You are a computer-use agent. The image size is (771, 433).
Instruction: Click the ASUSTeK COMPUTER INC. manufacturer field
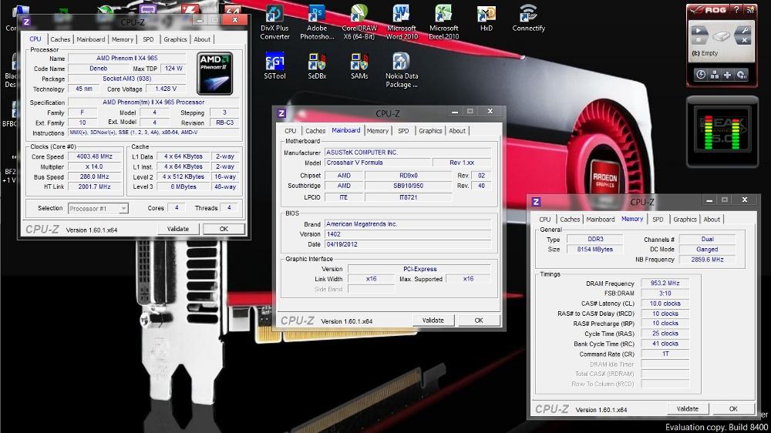point(408,153)
